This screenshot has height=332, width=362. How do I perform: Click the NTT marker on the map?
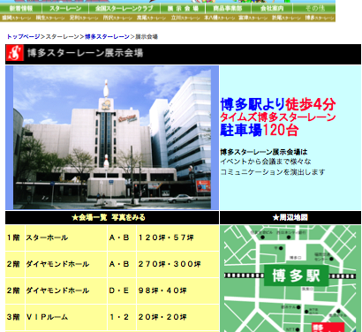pyautogui.click(x=293, y=329)
